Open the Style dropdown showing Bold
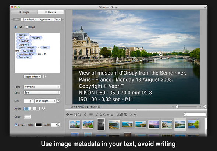 [x=42, y=93]
